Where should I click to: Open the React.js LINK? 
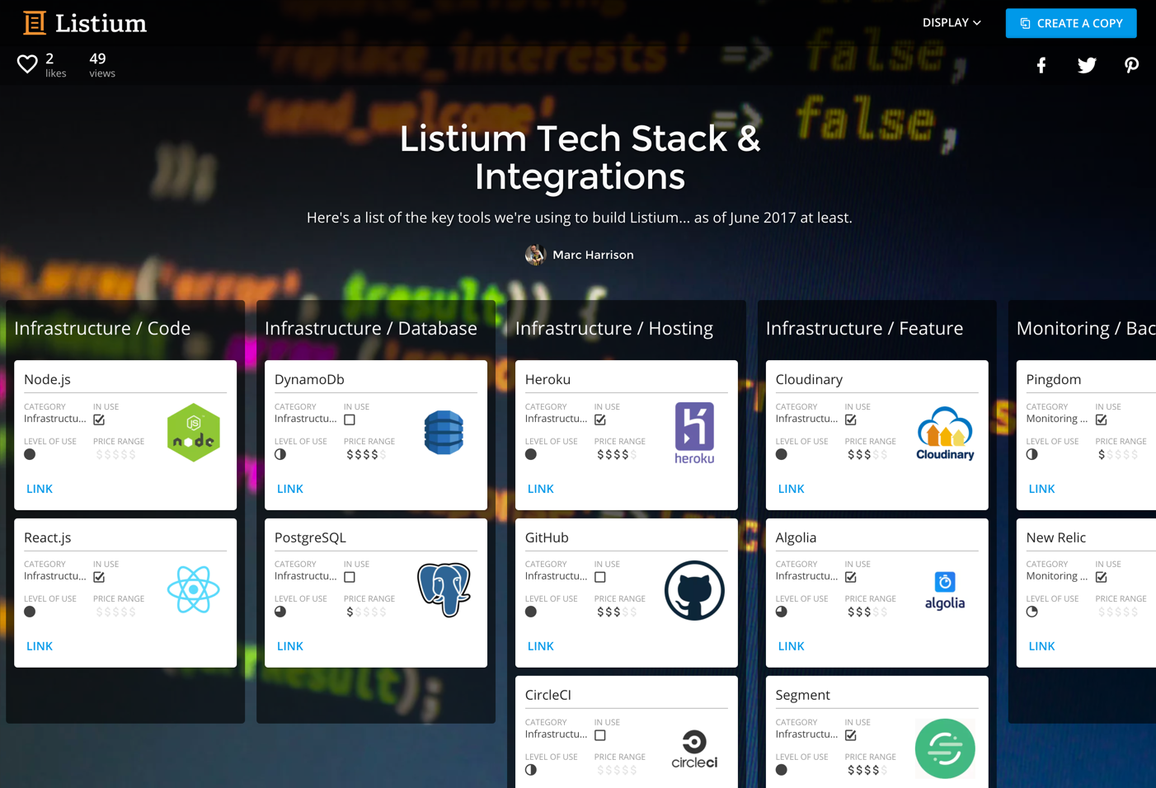tap(40, 646)
